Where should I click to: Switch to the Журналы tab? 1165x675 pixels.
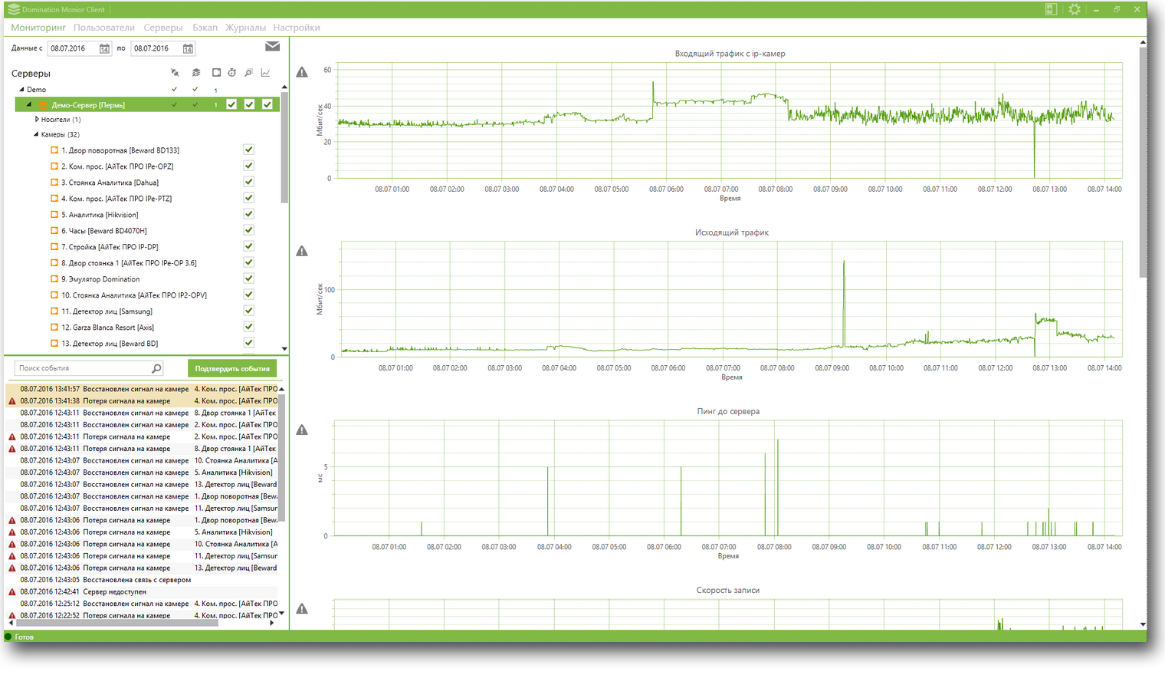245,28
